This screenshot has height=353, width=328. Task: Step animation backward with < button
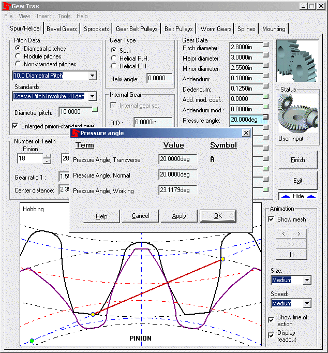[284, 233]
